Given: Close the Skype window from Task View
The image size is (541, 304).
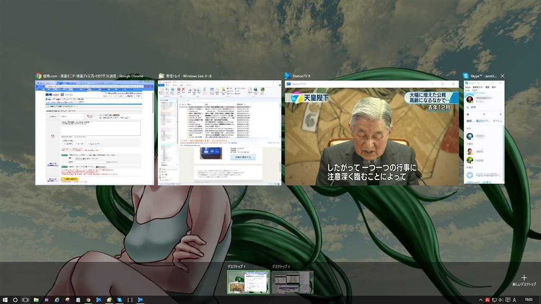Looking at the screenshot, I should click(502, 76).
